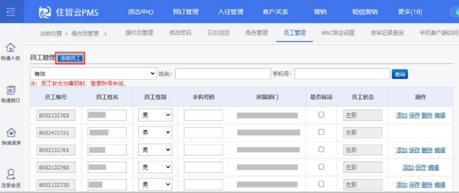459x193 pixels.
Task: Focus phone number field for employee 8052472721
Action: (203, 132)
